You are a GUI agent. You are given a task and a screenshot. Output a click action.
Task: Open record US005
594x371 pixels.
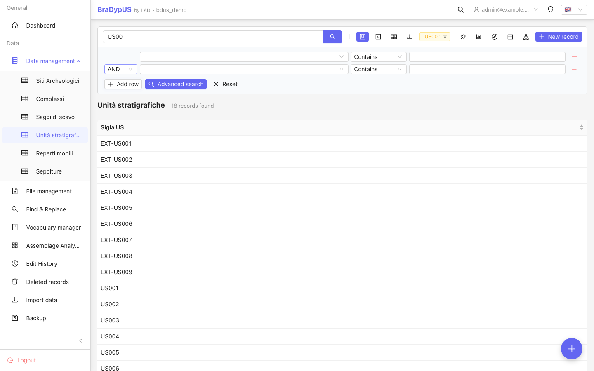click(342, 352)
